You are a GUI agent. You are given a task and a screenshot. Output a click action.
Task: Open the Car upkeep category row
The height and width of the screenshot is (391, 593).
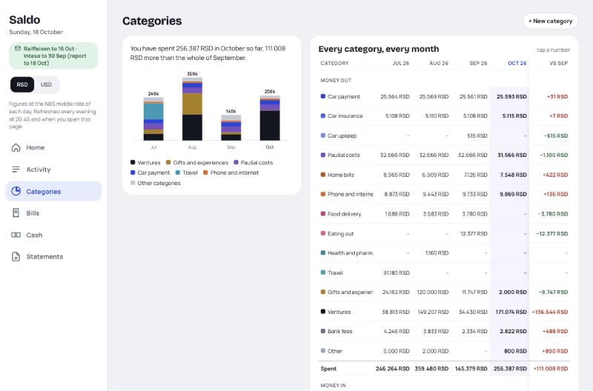pos(444,136)
